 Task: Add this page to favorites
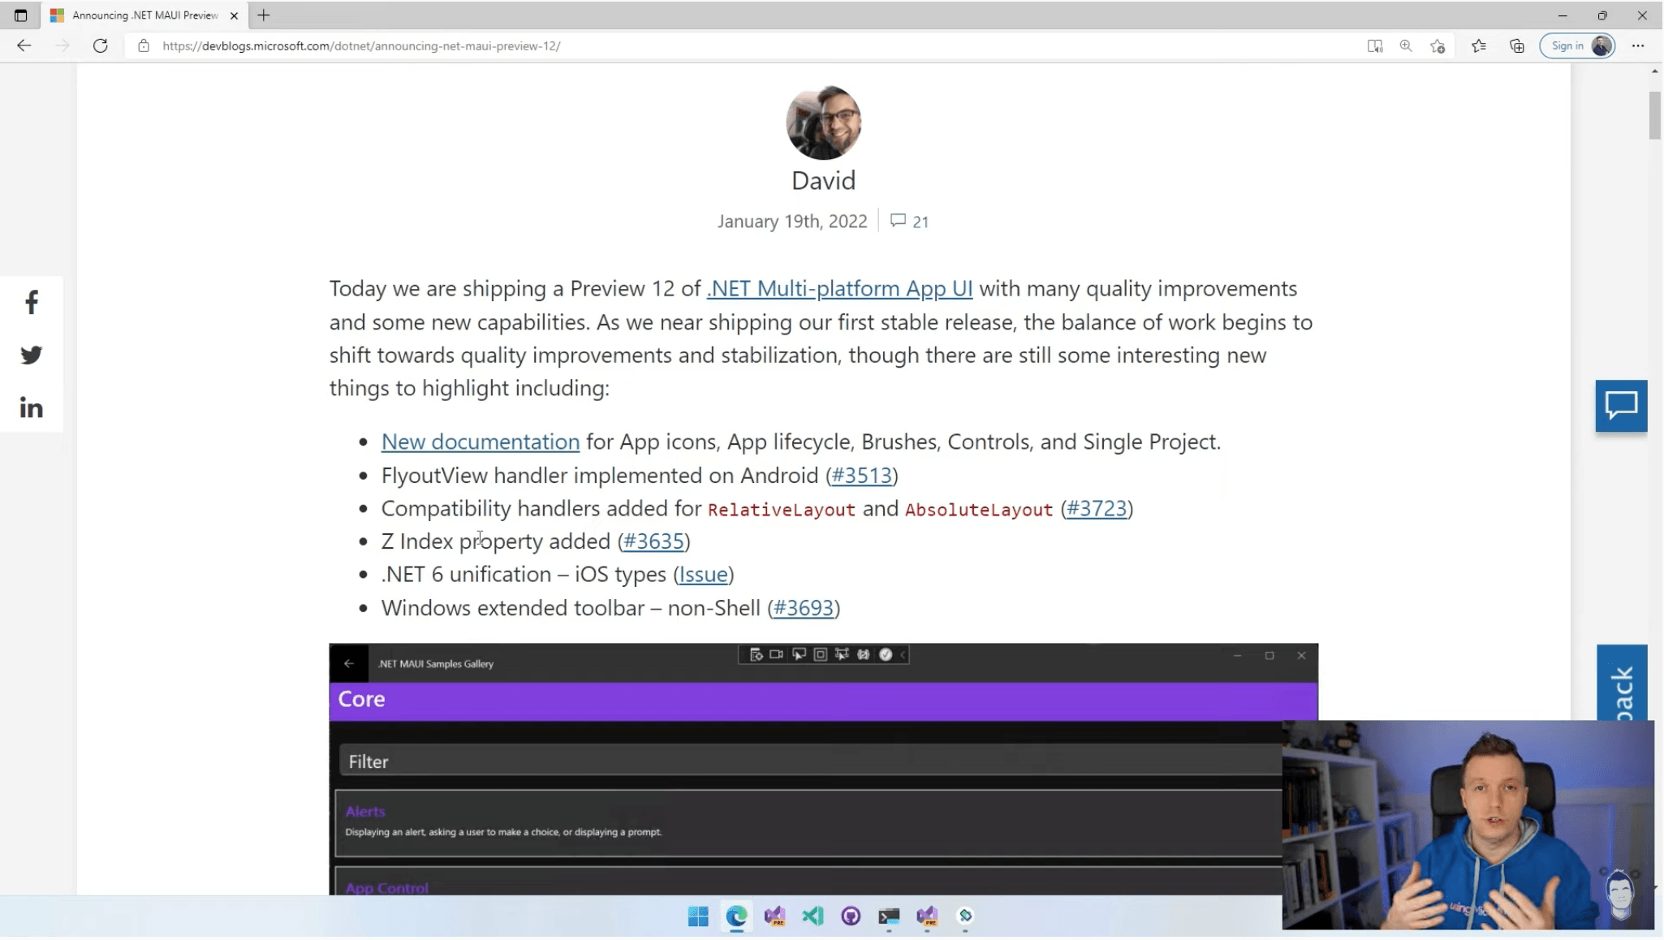[1438, 46]
